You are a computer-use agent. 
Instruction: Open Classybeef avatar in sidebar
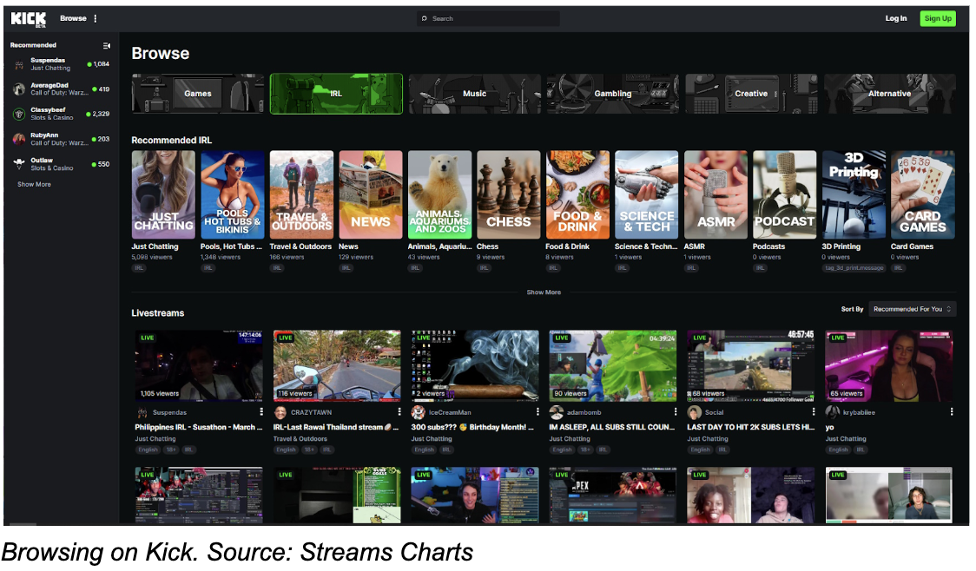click(x=19, y=114)
